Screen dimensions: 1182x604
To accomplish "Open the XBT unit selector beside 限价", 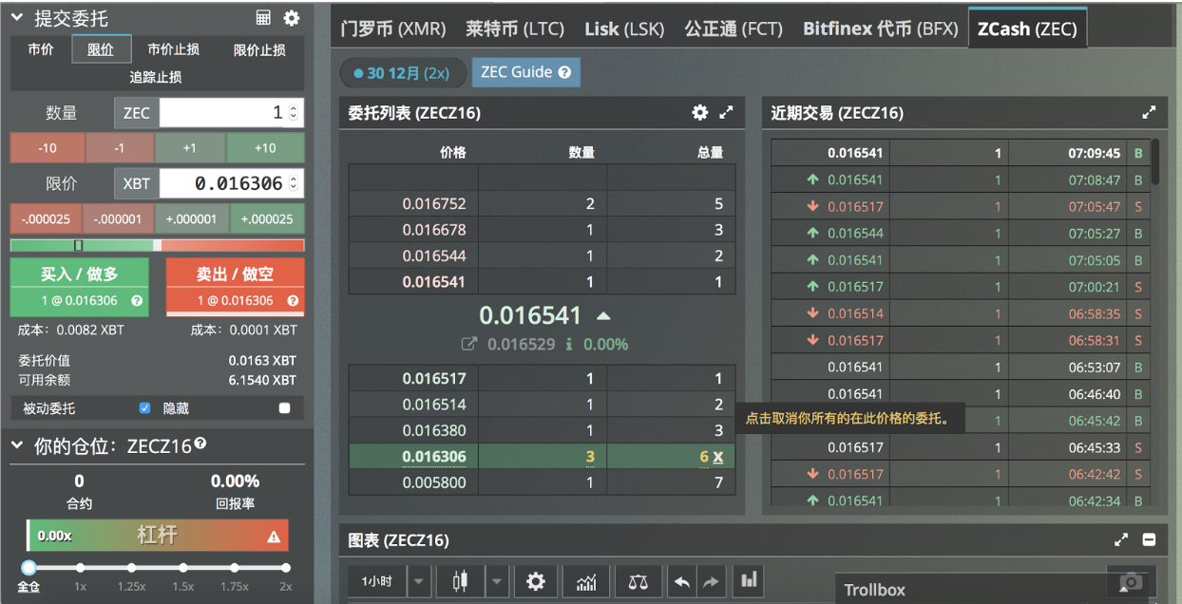I will 137,183.
